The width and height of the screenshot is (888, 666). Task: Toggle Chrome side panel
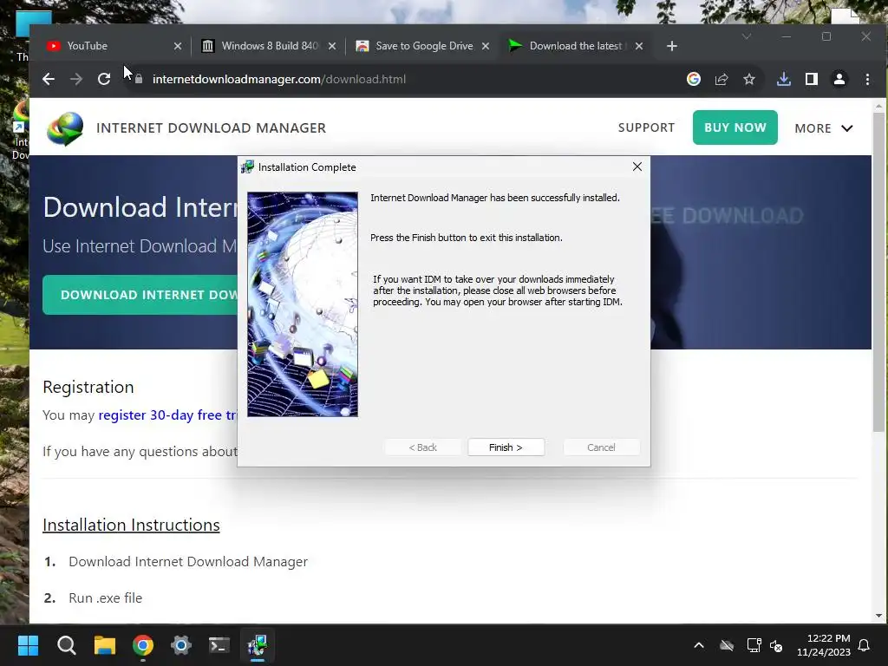point(812,79)
